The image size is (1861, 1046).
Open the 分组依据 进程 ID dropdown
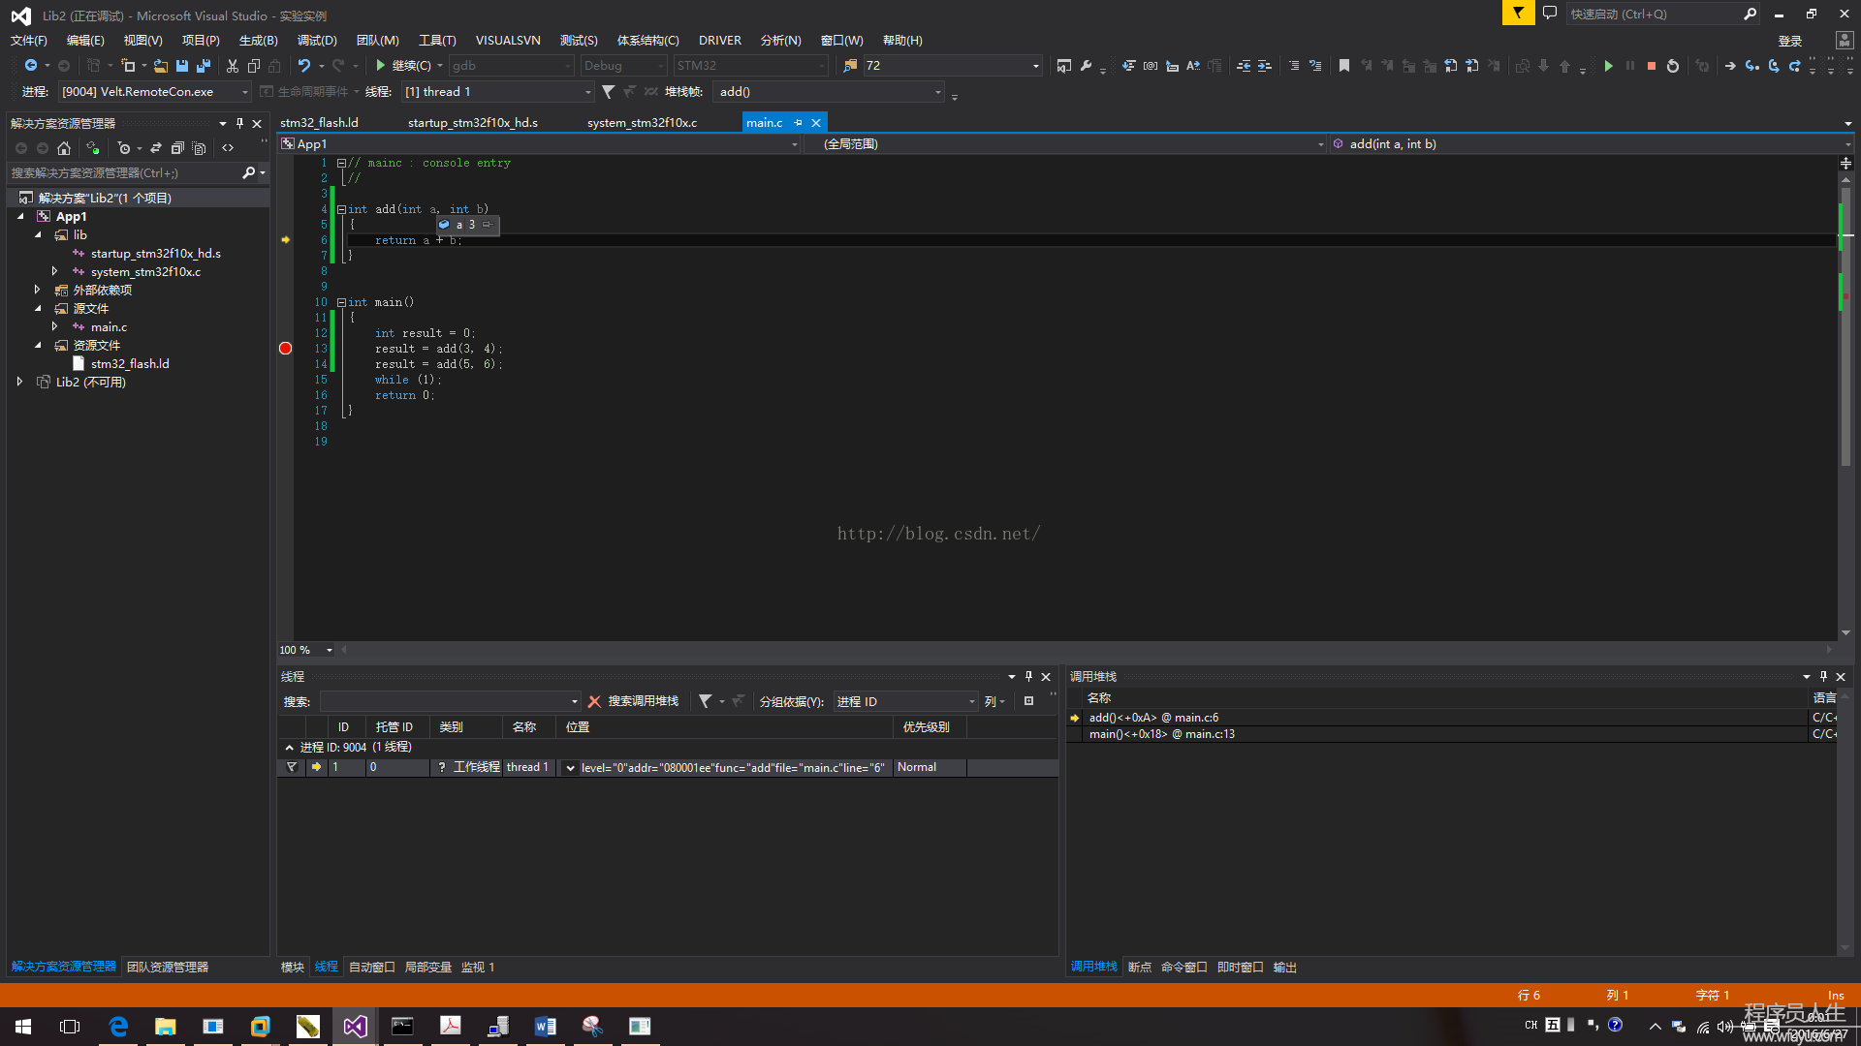905,701
